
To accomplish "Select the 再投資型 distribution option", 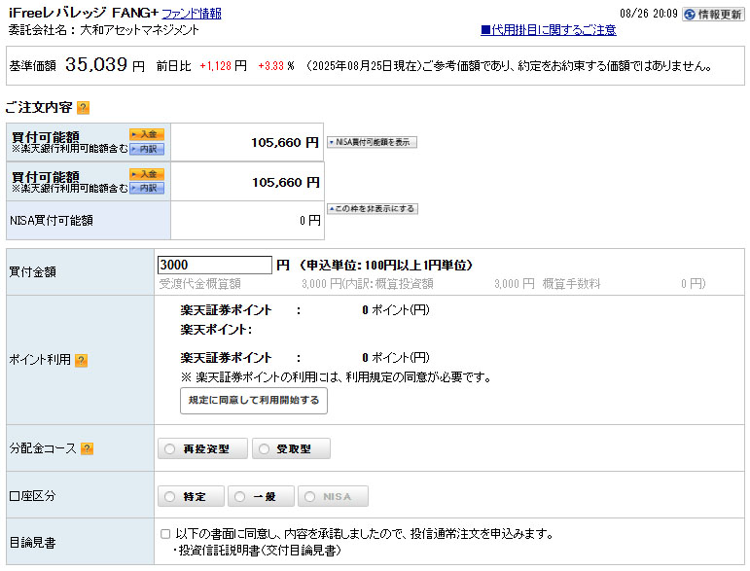I will tap(202, 448).
